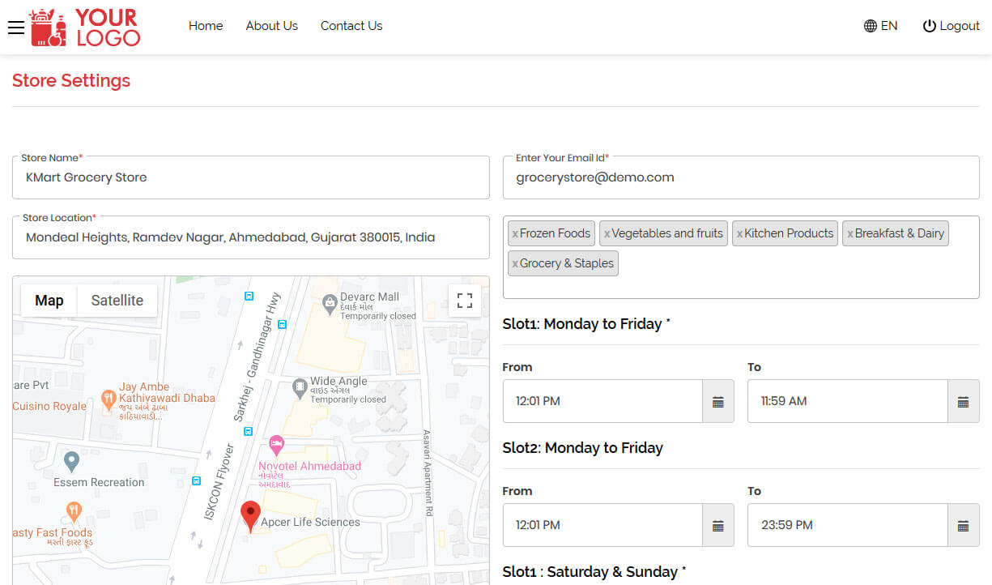Remove the Frozen Foods category tag
Viewport: 992px width, 585px height.
[515, 233]
